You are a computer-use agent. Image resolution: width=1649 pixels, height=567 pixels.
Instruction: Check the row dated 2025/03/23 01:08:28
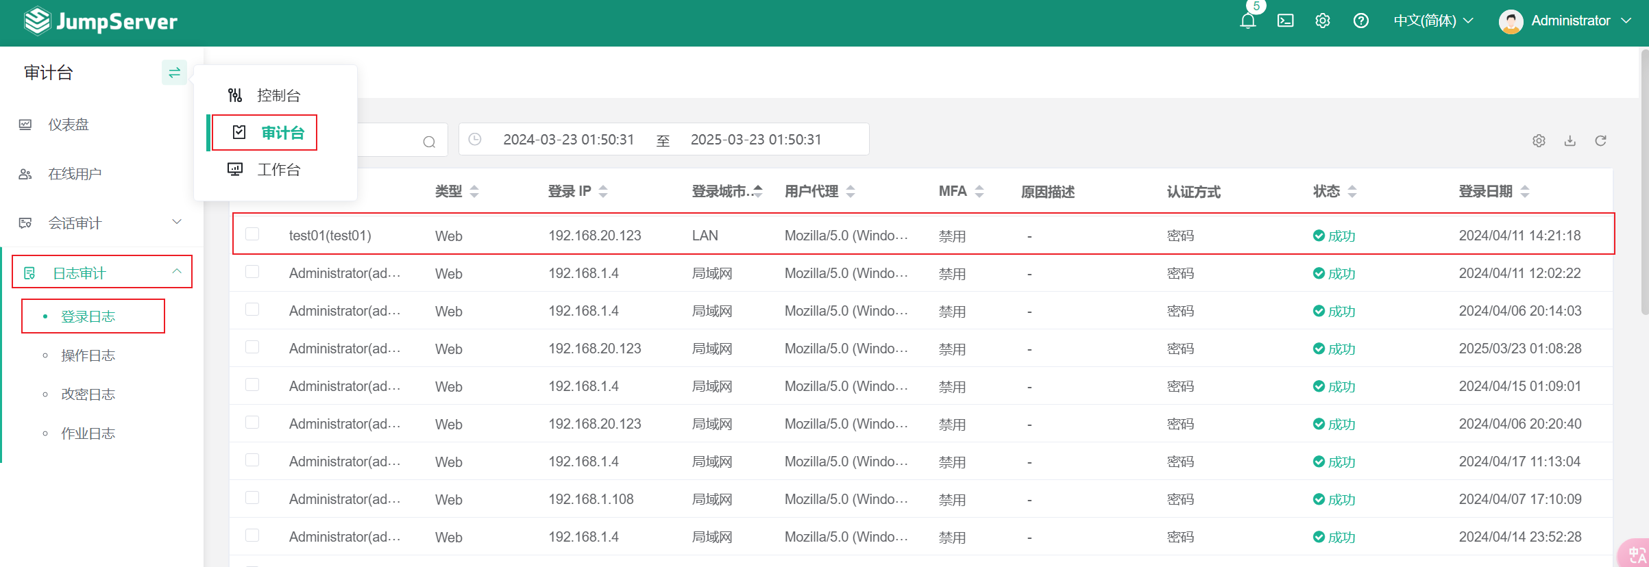(x=252, y=347)
